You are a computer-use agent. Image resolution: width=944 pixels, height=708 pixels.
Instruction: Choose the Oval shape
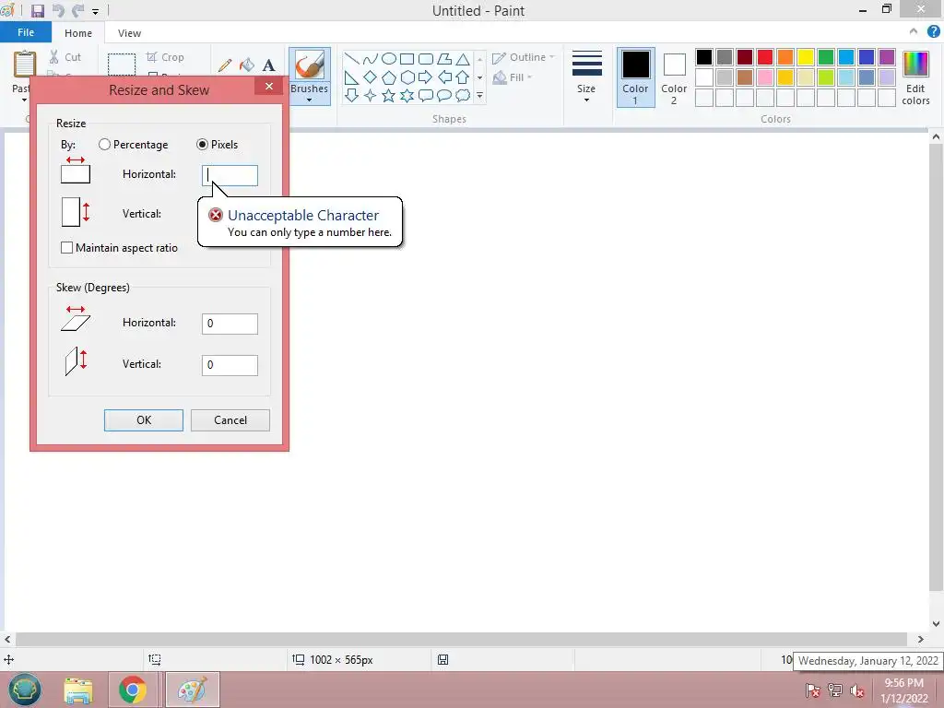[x=389, y=59]
